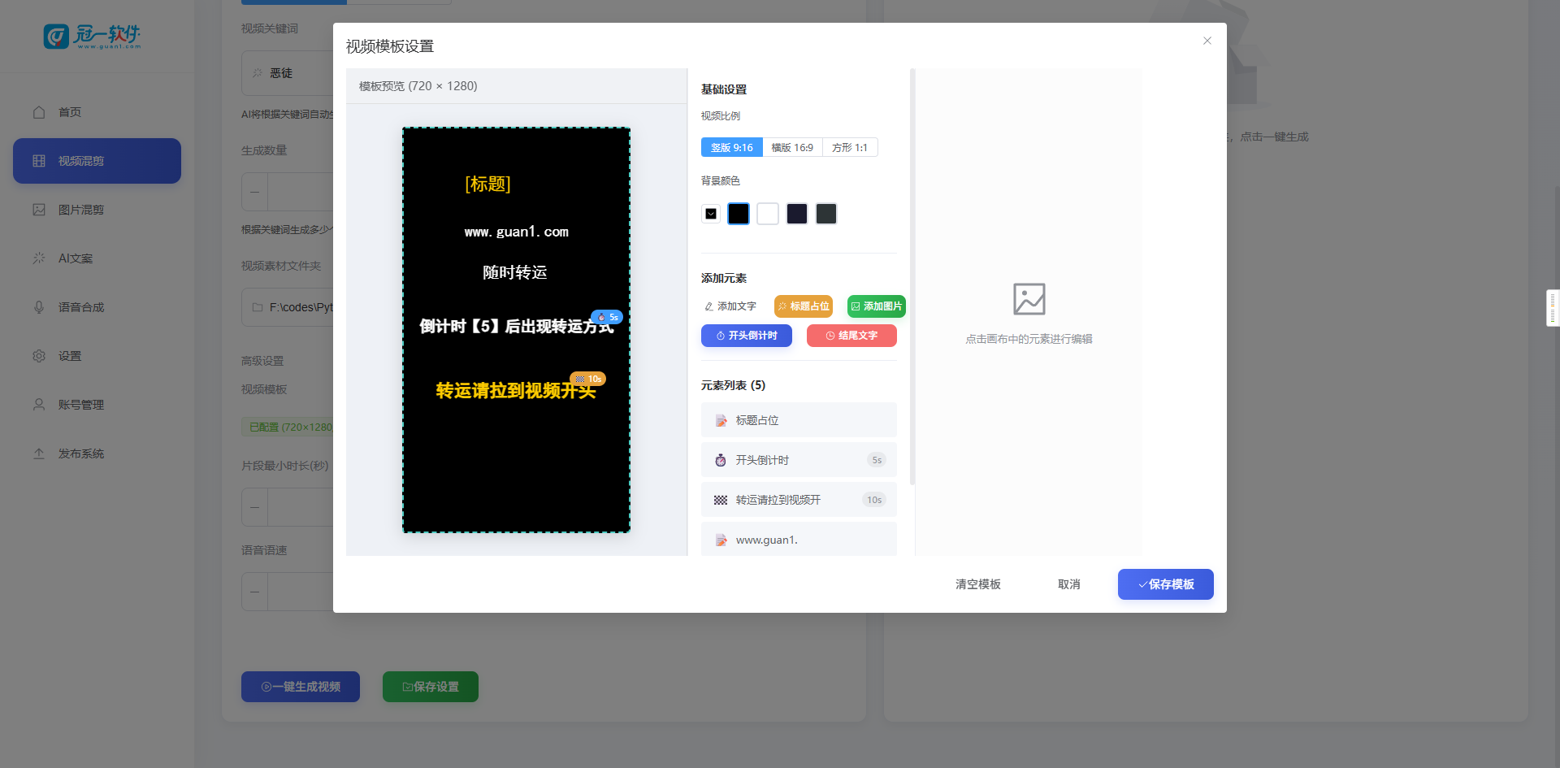This screenshot has width=1560, height=768.
Task: Open the custom background color picker dropdown
Action: [711, 214]
